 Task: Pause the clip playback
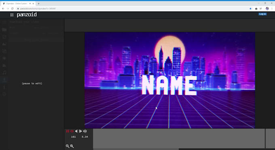point(68,131)
